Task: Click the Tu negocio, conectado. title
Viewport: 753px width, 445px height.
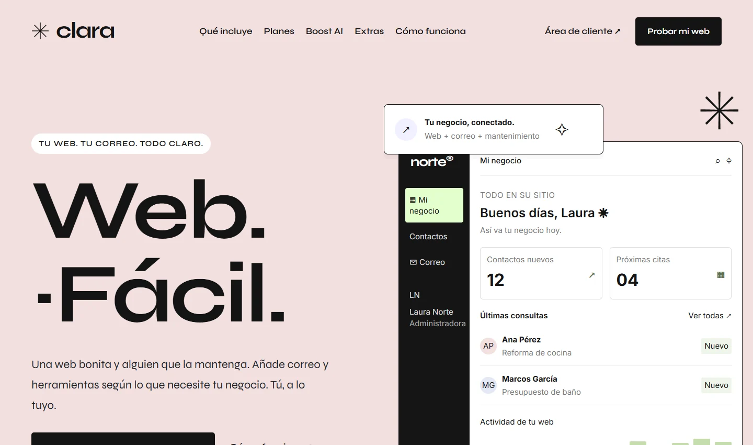Action: point(470,123)
